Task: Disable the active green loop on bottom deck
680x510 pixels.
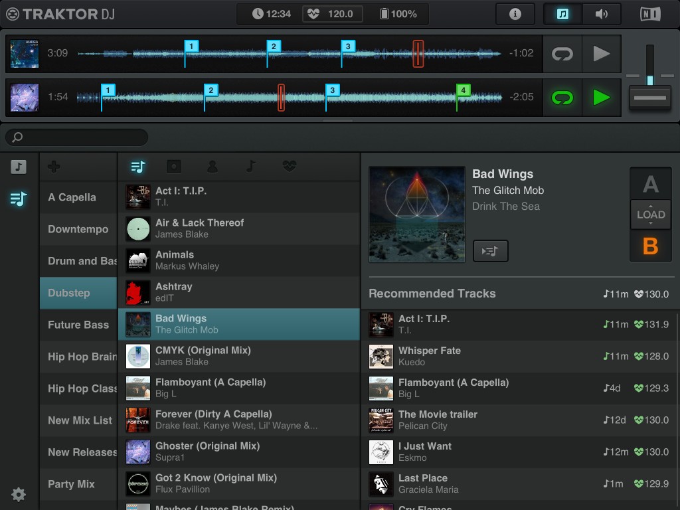Action: point(562,98)
